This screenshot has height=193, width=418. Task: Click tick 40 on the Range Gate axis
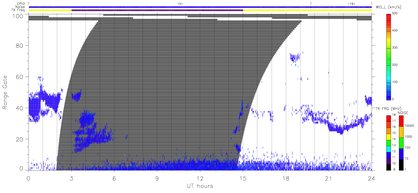20,108
